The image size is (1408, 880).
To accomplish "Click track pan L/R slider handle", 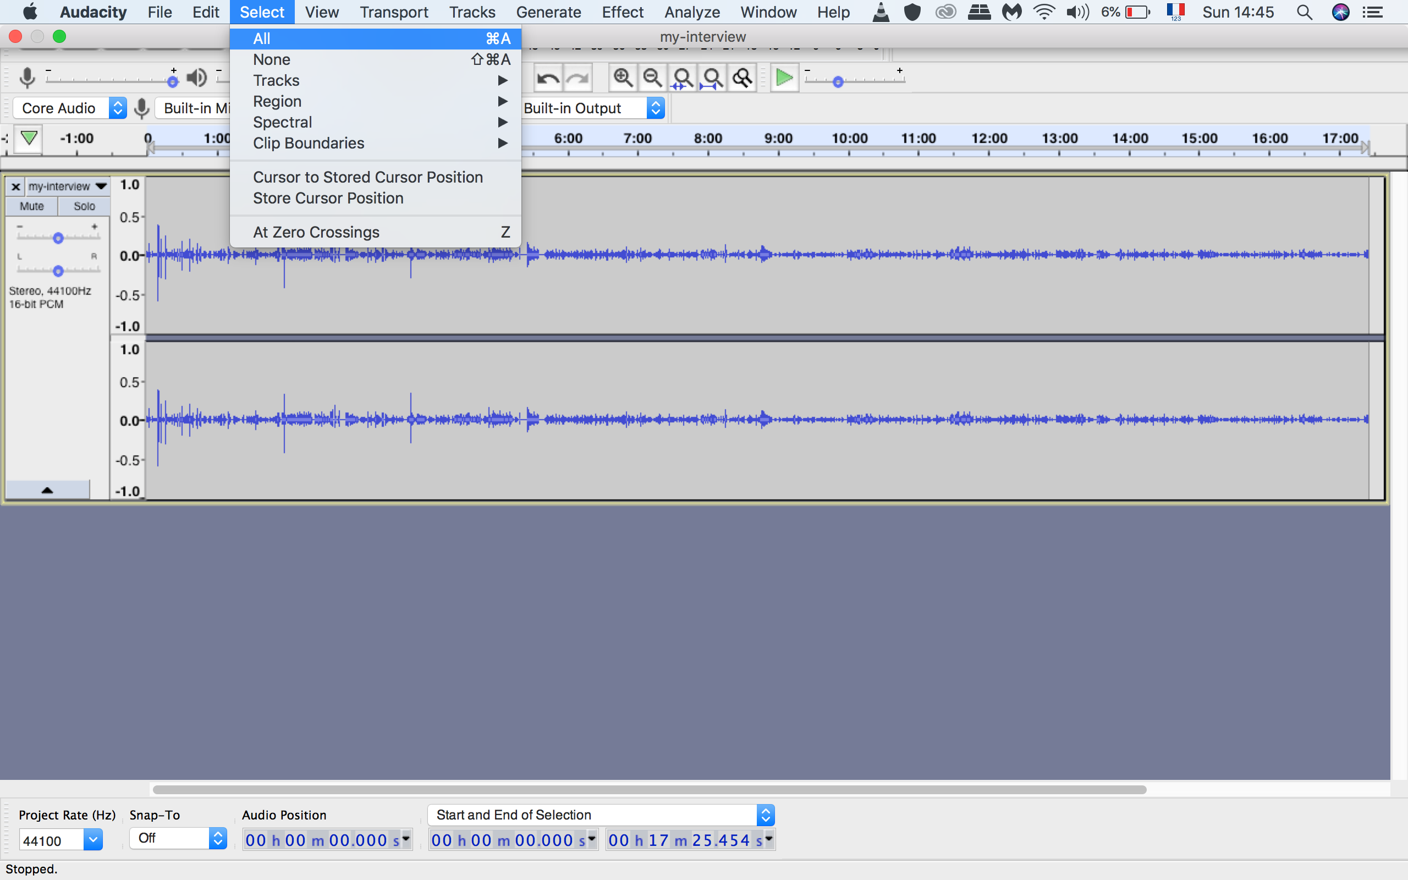I will pos(58,271).
